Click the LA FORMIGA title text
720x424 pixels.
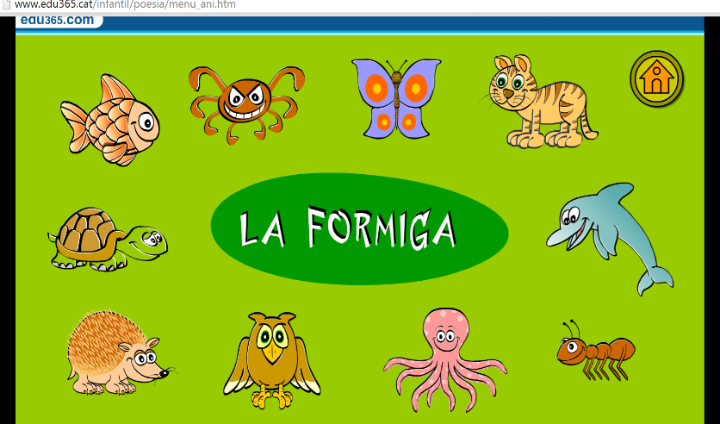tap(347, 230)
